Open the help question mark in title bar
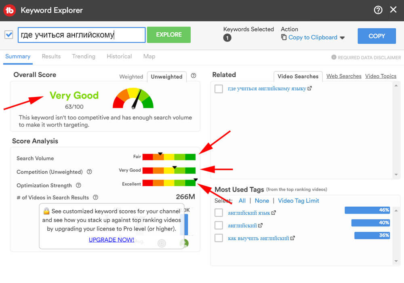This screenshot has width=404, height=283. (378, 10)
